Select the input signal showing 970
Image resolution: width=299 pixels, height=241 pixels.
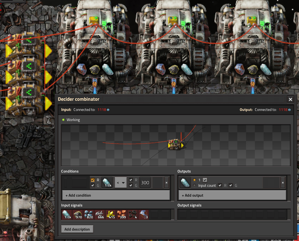pos(78,215)
